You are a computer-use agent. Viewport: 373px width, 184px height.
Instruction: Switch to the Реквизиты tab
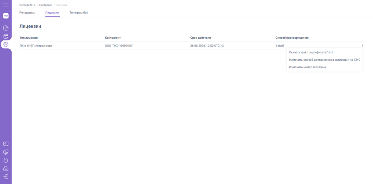(27, 13)
